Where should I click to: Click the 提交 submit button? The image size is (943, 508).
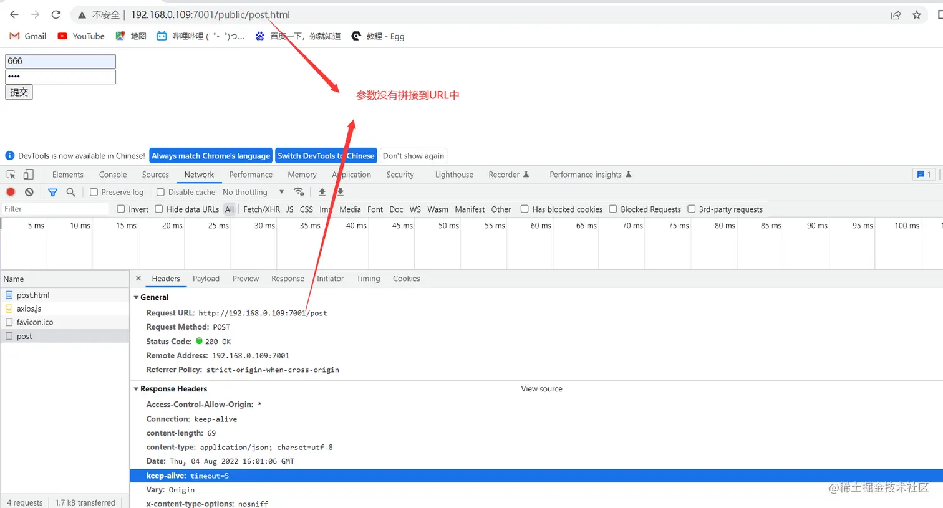(19, 92)
